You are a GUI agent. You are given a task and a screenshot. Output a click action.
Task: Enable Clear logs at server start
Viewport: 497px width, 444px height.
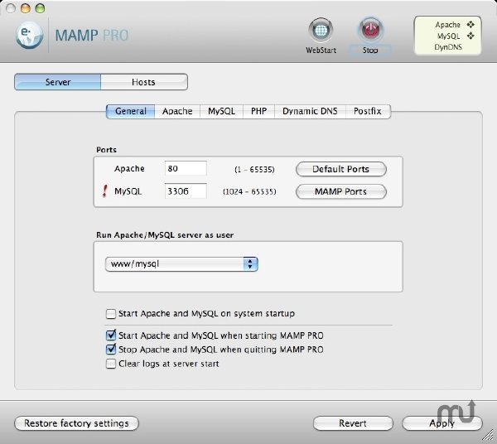tap(111, 364)
